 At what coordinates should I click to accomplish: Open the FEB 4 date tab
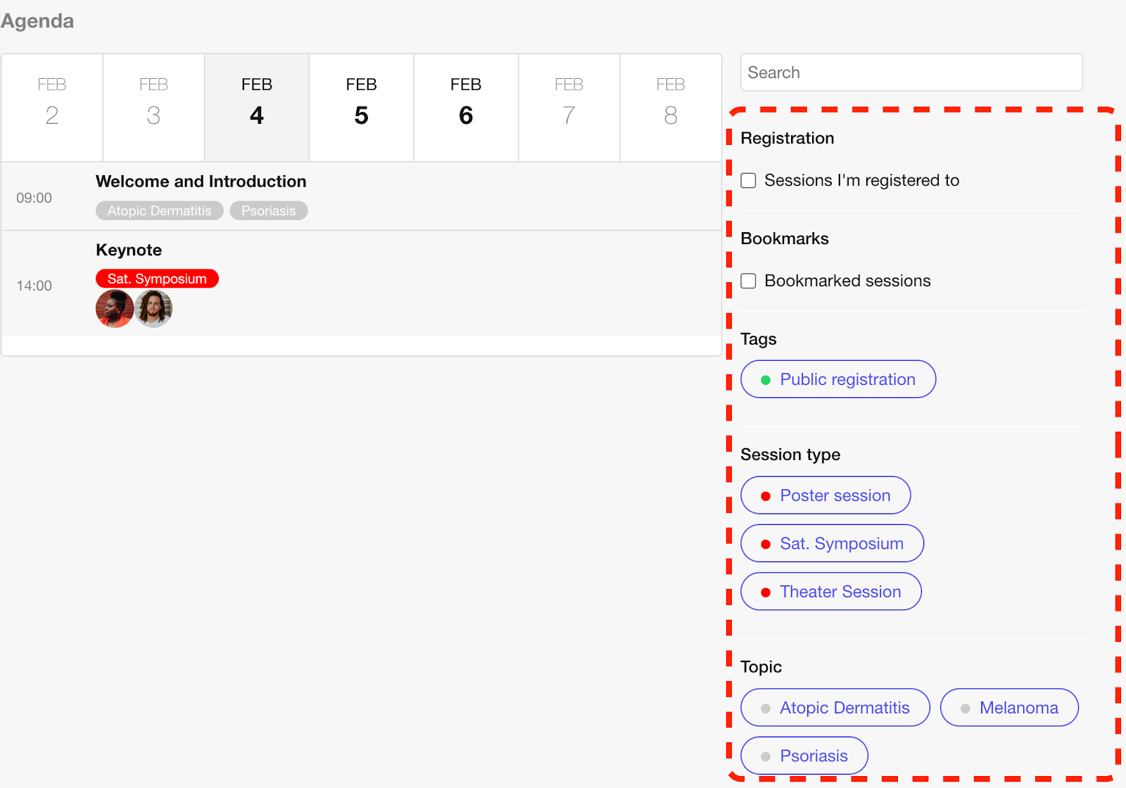[x=257, y=108]
